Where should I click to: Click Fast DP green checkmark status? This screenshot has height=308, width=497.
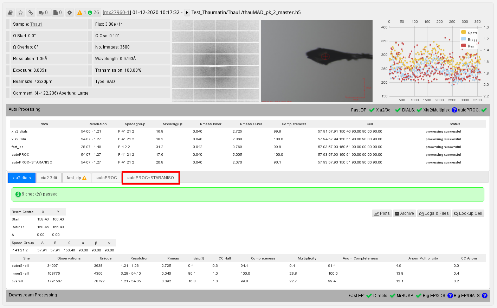(372, 110)
